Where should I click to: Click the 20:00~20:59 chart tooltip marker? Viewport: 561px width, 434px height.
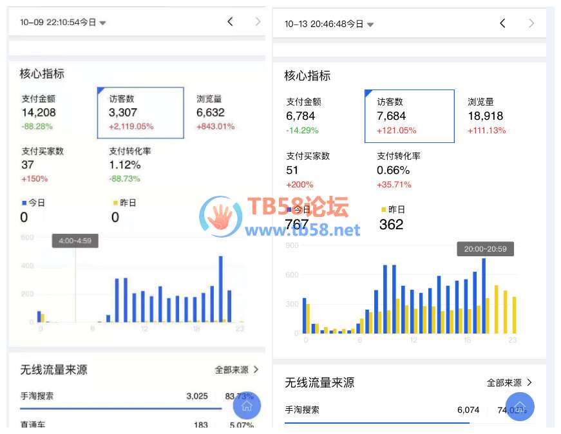485,249
